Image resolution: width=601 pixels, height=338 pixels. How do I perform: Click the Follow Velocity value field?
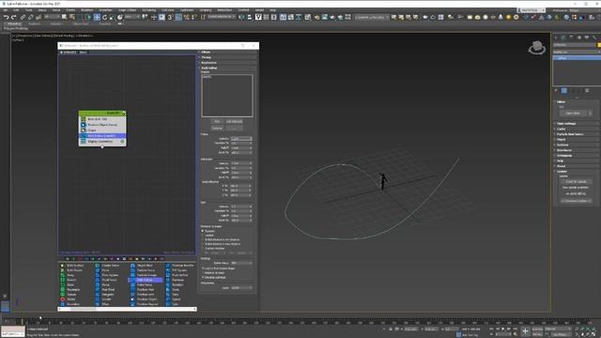point(241,139)
